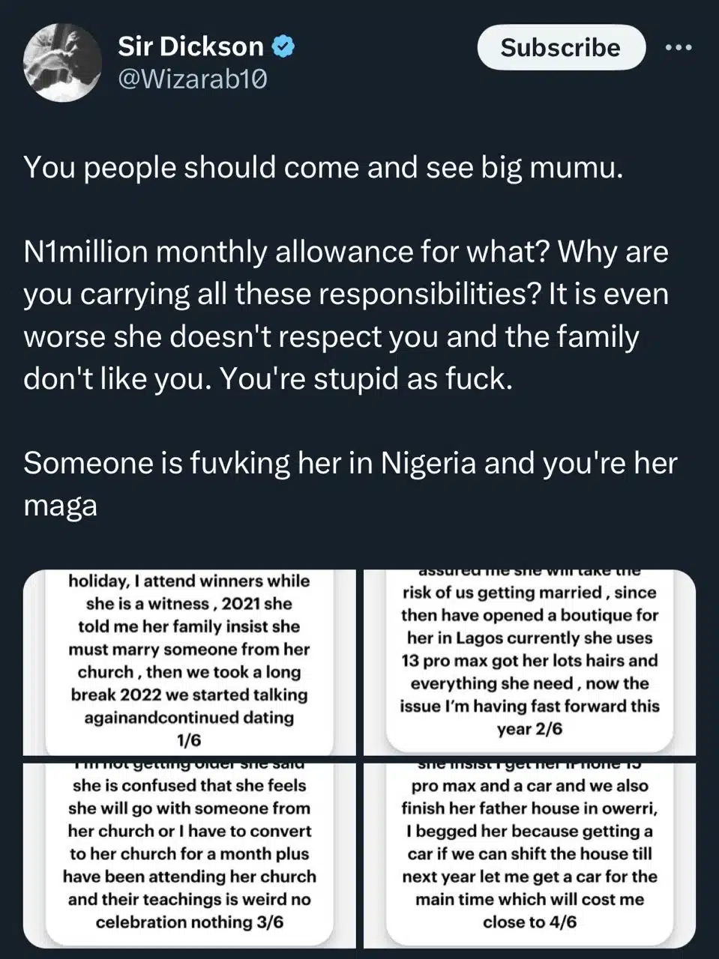Viewport: 719px width, 959px height.
Task: Click the "break 2022 we started talking" line
Action: point(190,695)
